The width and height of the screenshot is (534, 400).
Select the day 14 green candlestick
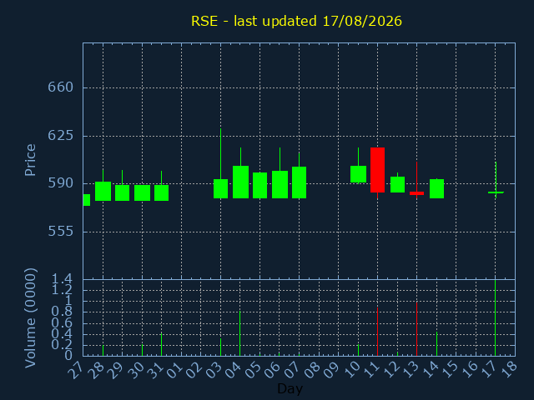(436, 189)
